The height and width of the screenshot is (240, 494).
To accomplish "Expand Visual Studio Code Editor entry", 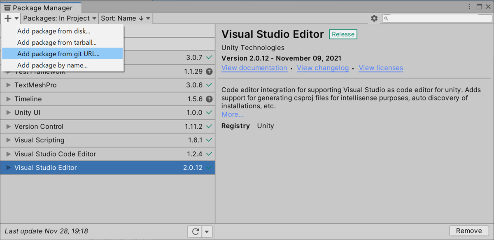I will [x=8, y=154].
